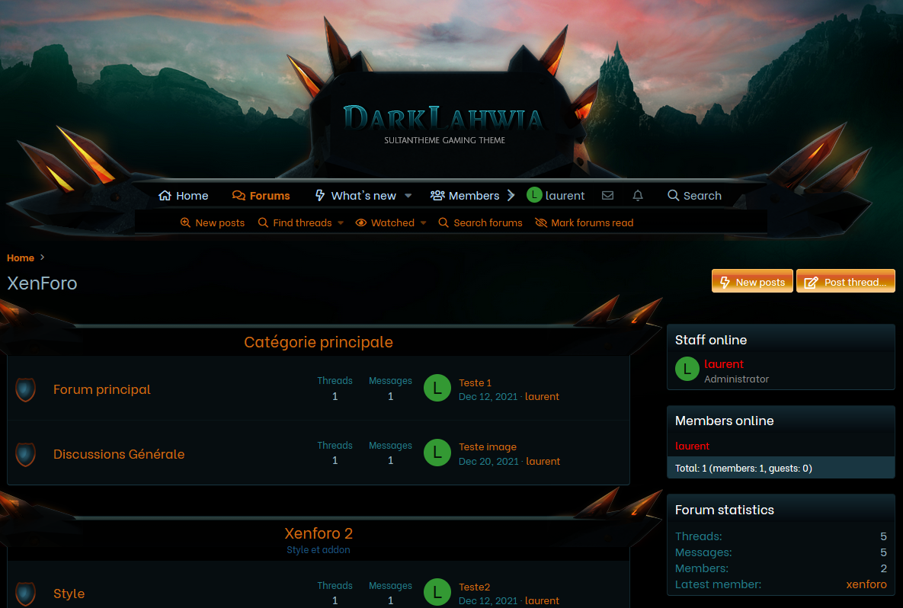Click New posts in sub-navigation
The width and height of the screenshot is (903, 608).
[x=212, y=222]
